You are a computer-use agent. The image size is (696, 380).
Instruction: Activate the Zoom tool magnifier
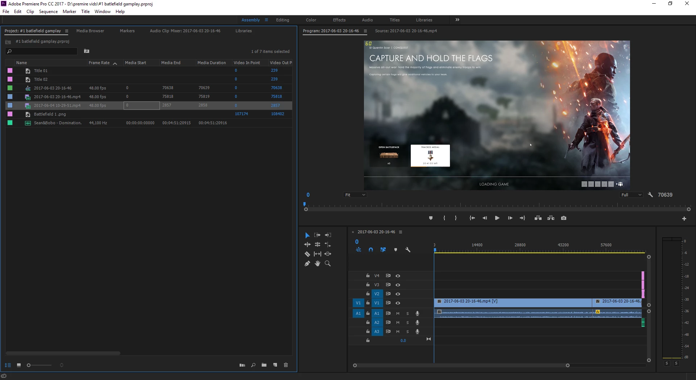tap(328, 264)
